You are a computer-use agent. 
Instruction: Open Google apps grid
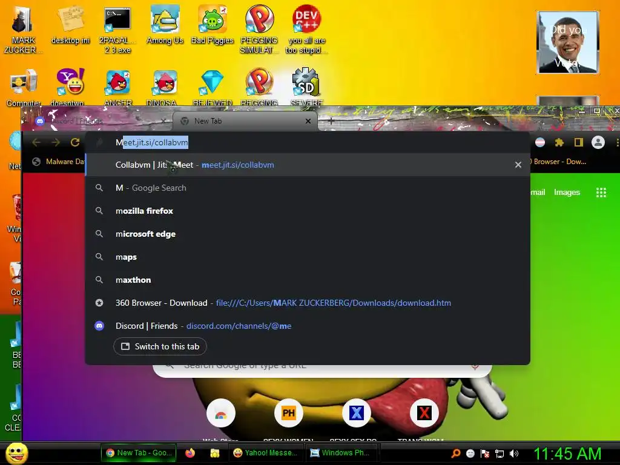click(x=601, y=193)
